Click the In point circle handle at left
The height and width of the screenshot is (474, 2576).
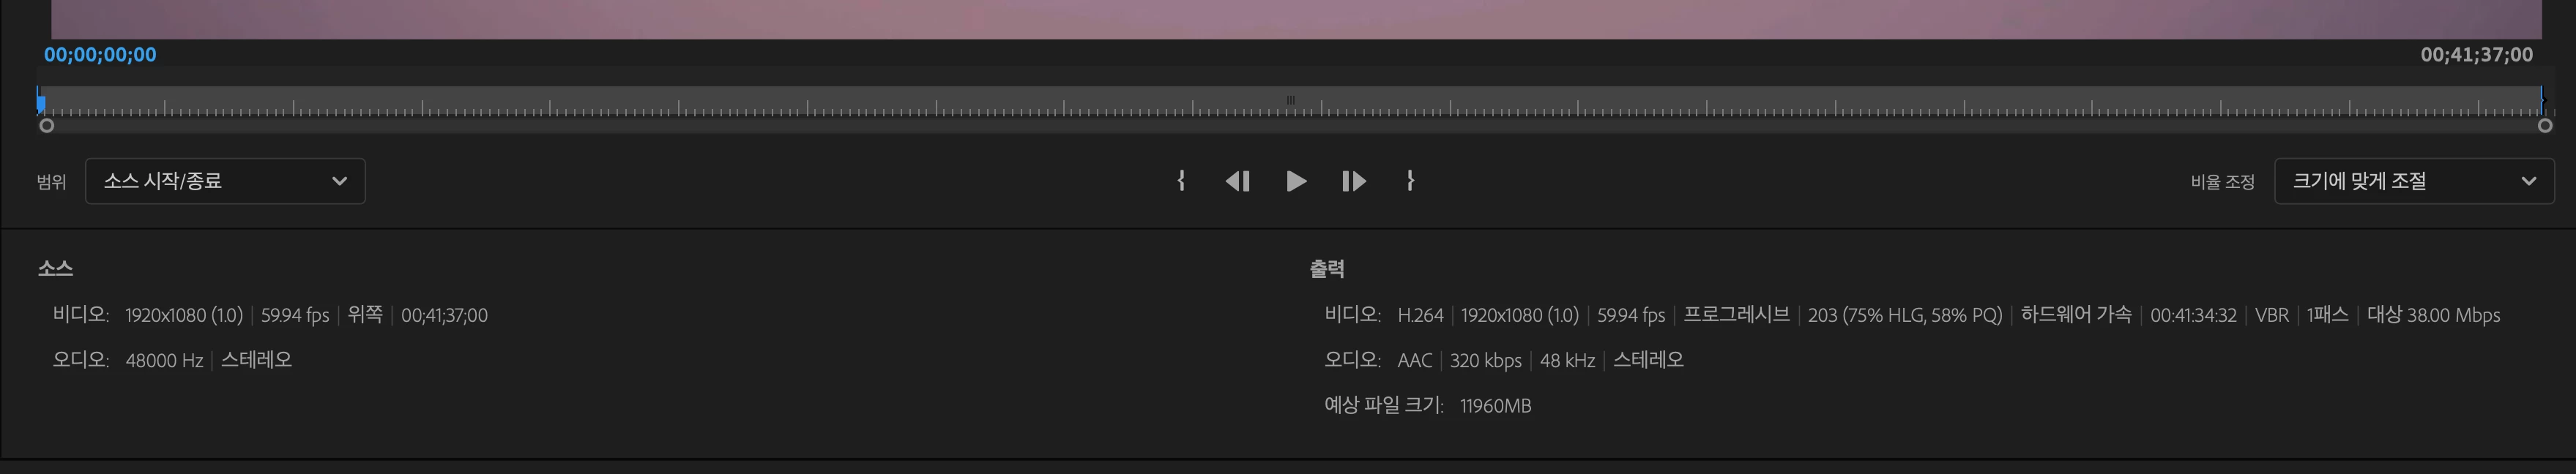click(x=46, y=126)
